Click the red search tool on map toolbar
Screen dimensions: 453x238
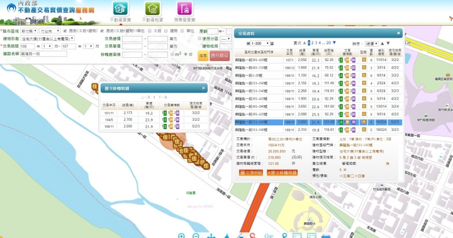[253, 235]
